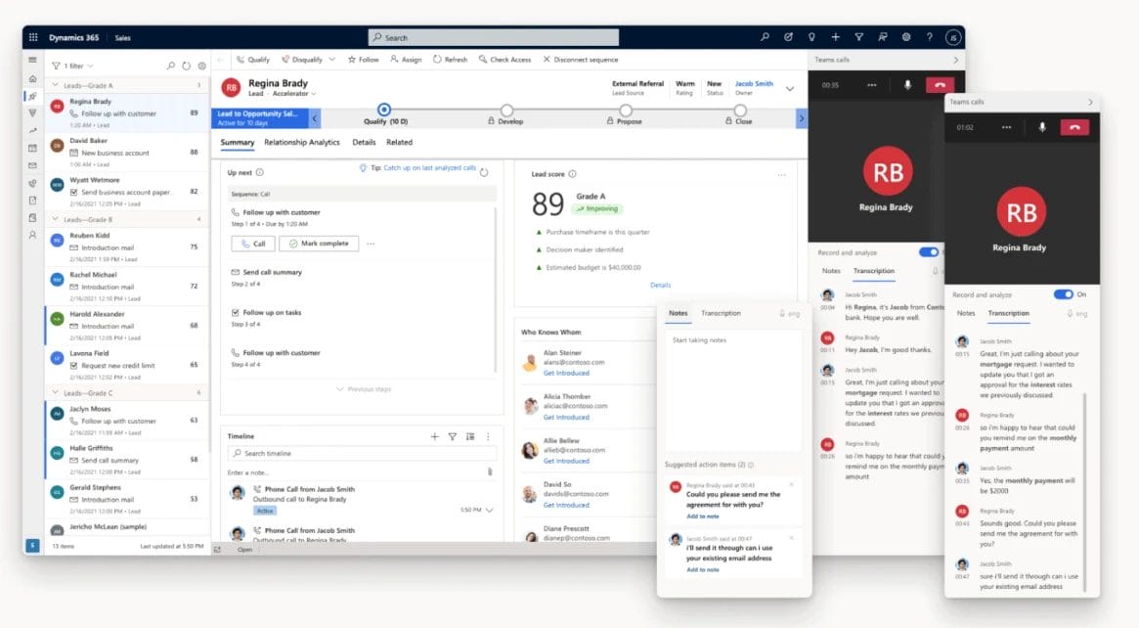Expand the Disqualify dropdown chevron
The width and height of the screenshot is (1139, 628).
pyautogui.click(x=331, y=60)
